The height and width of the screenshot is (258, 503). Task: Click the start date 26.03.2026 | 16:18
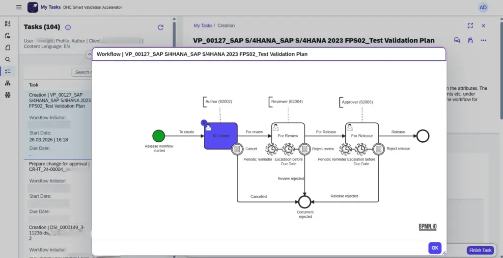(49, 140)
